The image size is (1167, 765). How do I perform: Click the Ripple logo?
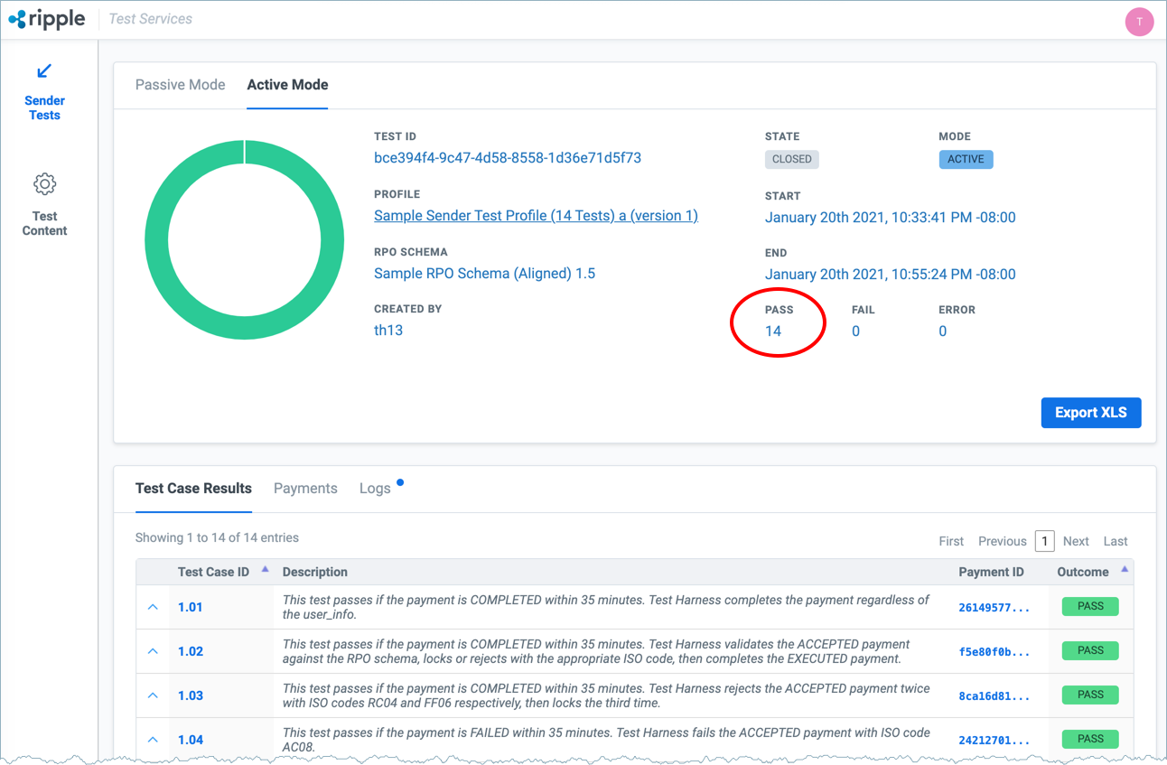(46, 18)
